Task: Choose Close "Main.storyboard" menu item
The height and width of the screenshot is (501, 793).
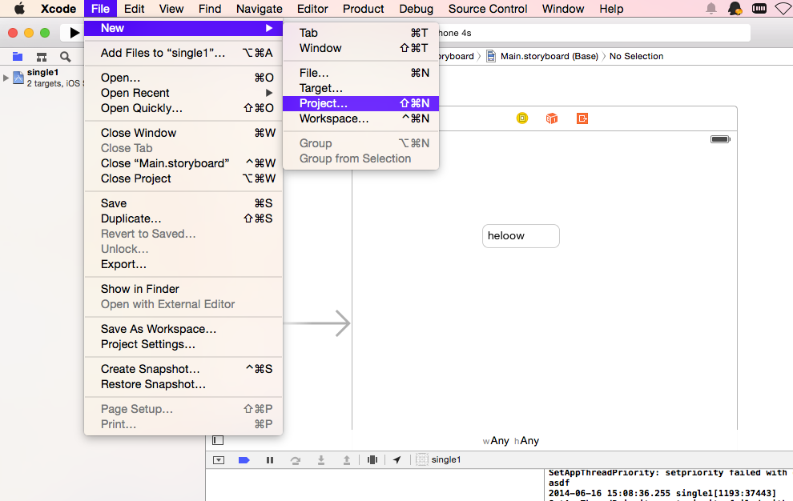Action: click(183, 163)
